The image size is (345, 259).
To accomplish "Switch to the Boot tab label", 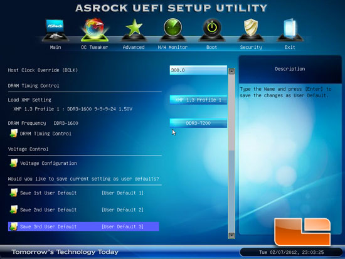I will [x=211, y=47].
